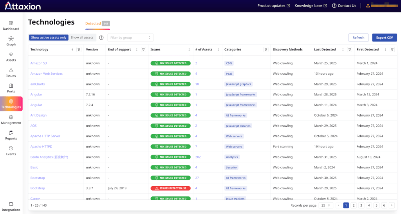Open Ant Design technology link
This screenshot has height=214, width=401.
point(38,115)
